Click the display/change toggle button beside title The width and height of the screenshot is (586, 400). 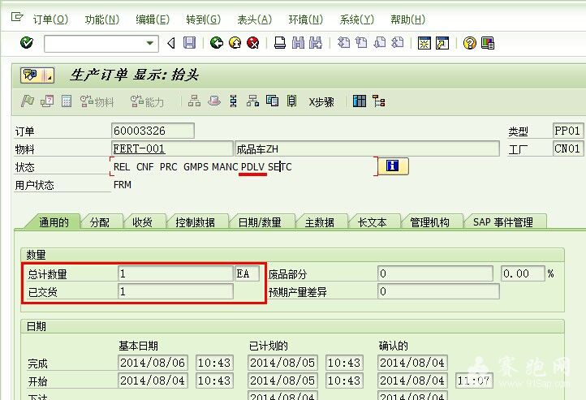tap(37, 75)
